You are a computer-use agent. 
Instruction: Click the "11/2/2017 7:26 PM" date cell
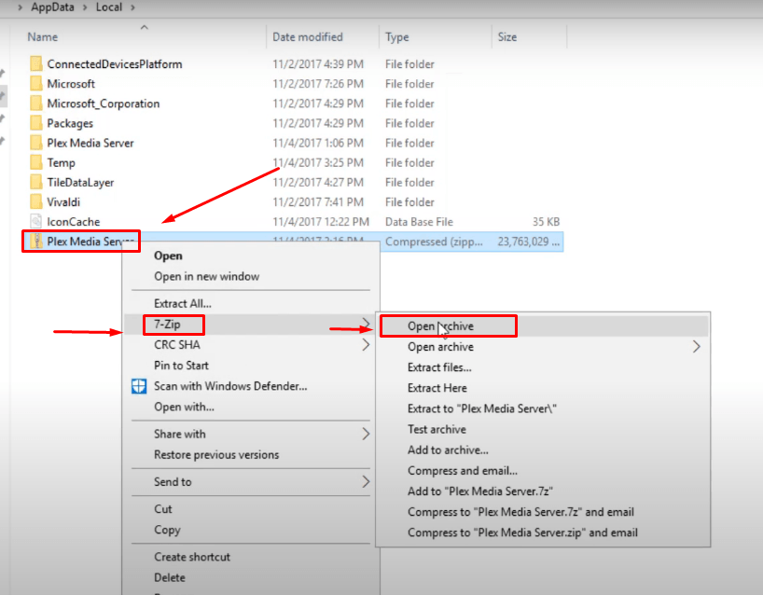318,84
